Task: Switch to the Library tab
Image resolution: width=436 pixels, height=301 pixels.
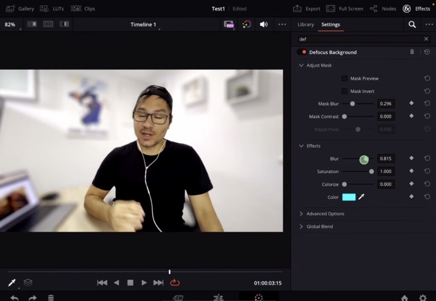Action: [x=305, y=25]
